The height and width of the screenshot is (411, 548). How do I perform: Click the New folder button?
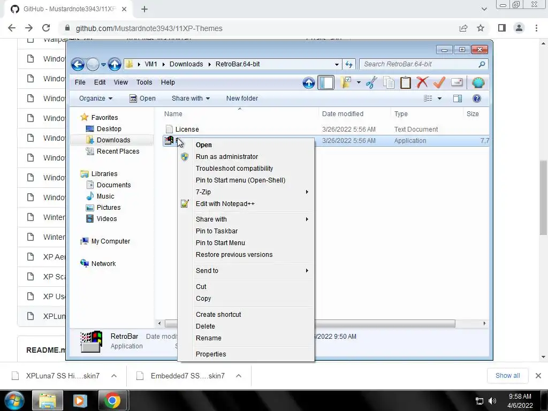tap(242, 98)
